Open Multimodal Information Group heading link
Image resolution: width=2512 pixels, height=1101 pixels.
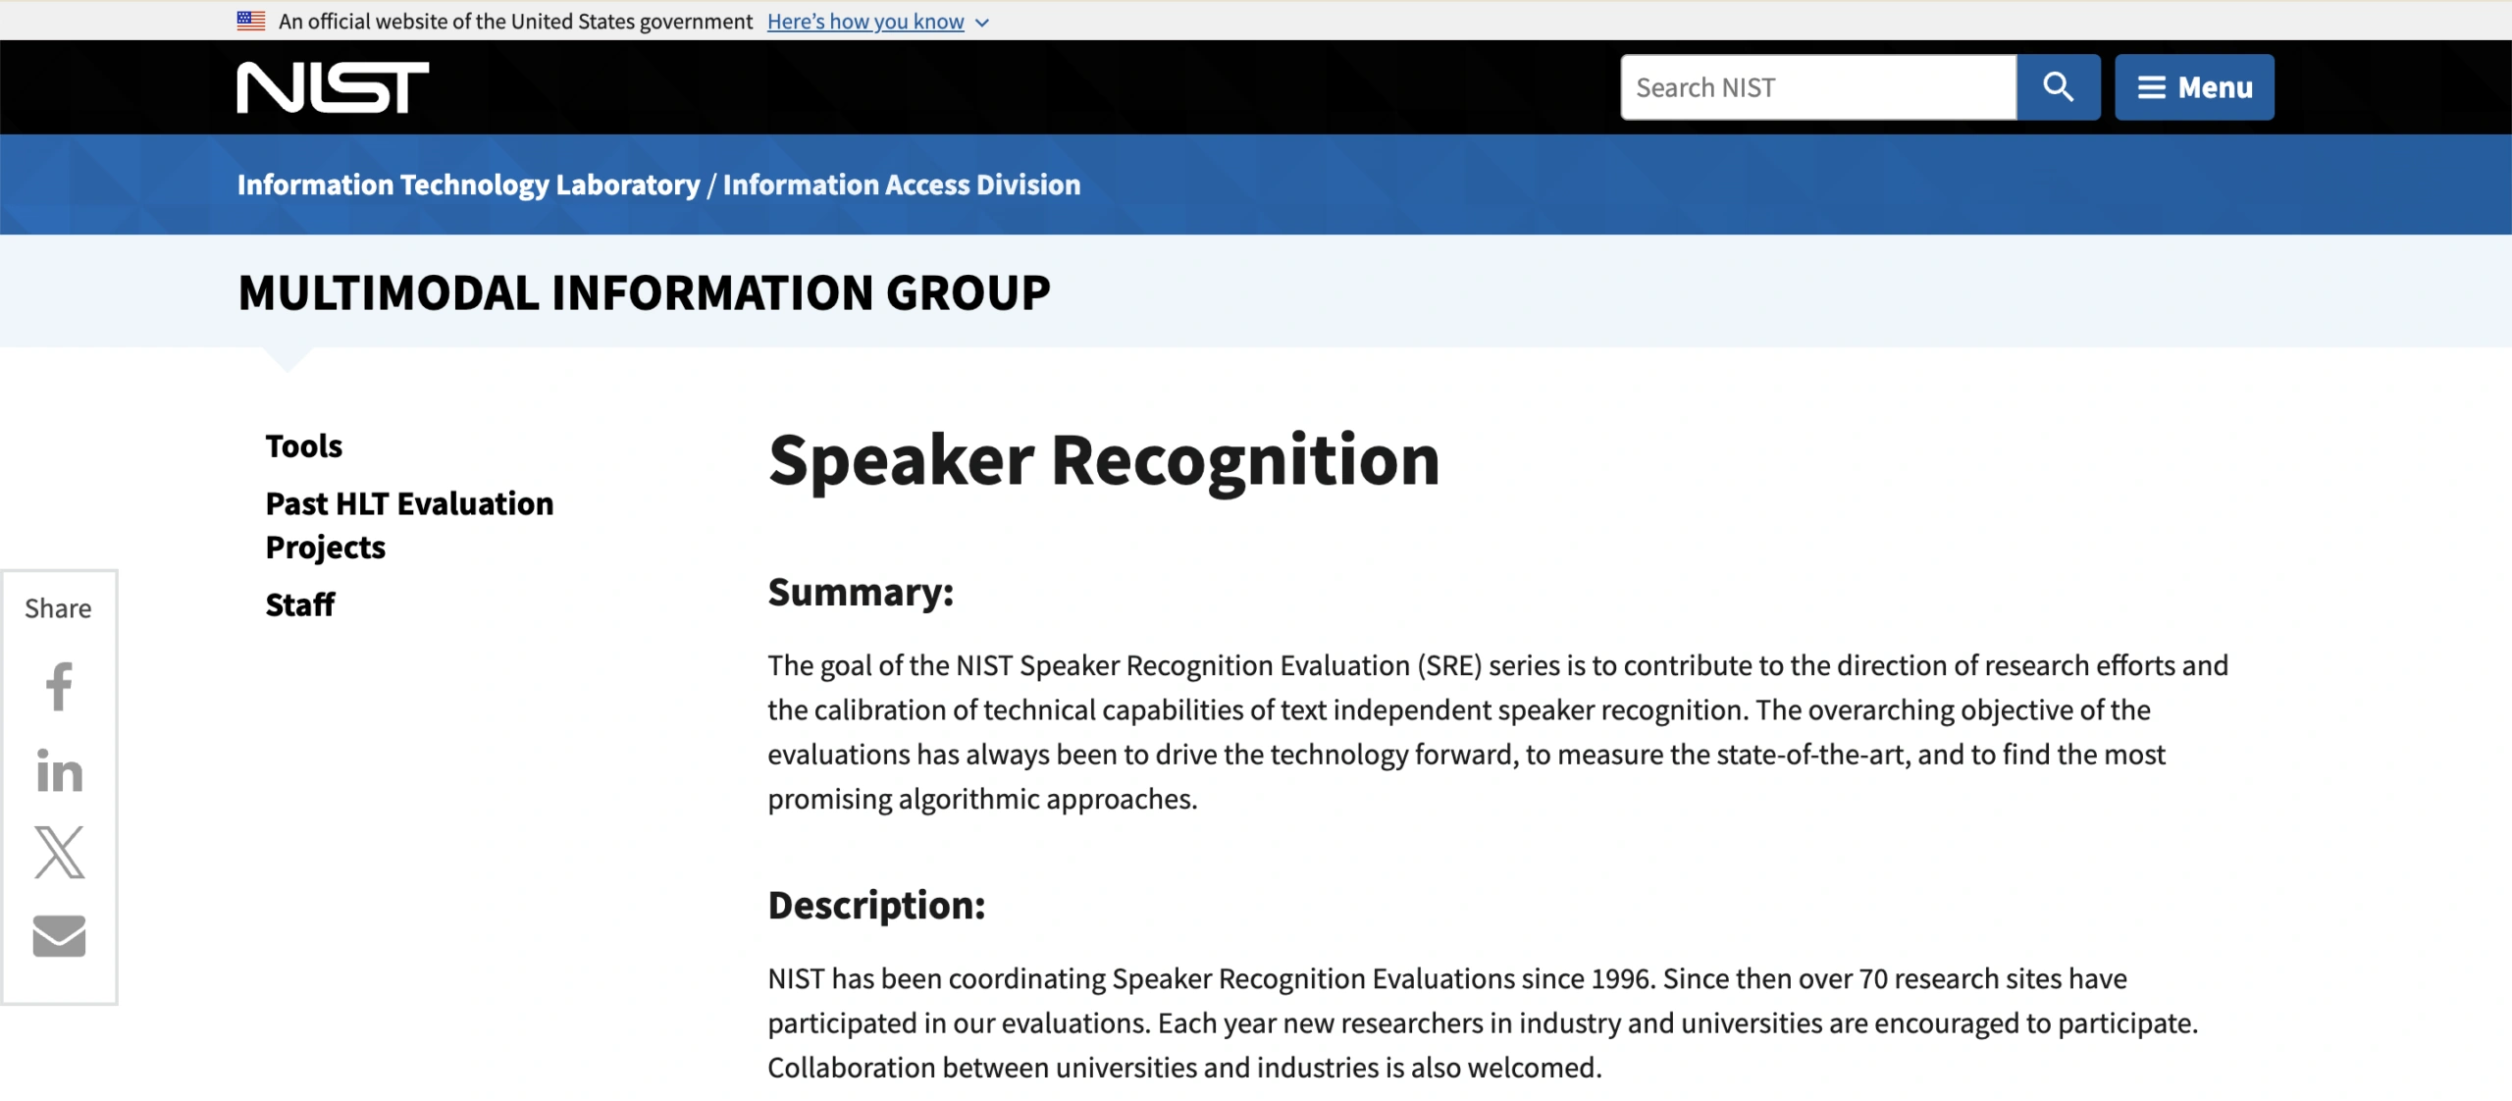tap(644, 292)
